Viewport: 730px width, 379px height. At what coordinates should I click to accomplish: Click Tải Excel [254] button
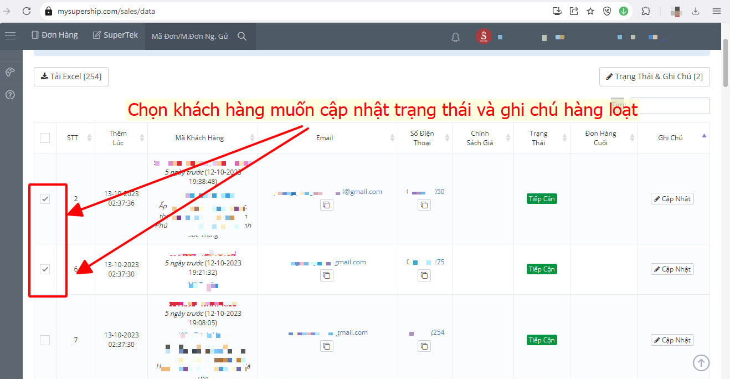[71, 76]
